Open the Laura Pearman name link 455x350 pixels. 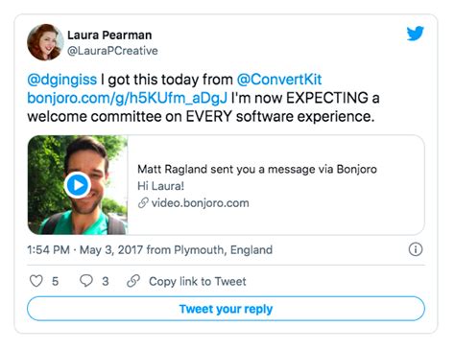[x=109, y=35]
